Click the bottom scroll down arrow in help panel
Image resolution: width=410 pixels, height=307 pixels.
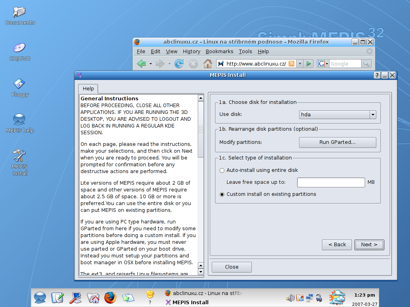click(x=201, y=272)
